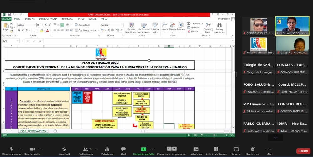The height and width of the screenshot is (157, 313).
Task: Click Combinar y centrar button
Action: pyautogui.click(x=86, y=30)
